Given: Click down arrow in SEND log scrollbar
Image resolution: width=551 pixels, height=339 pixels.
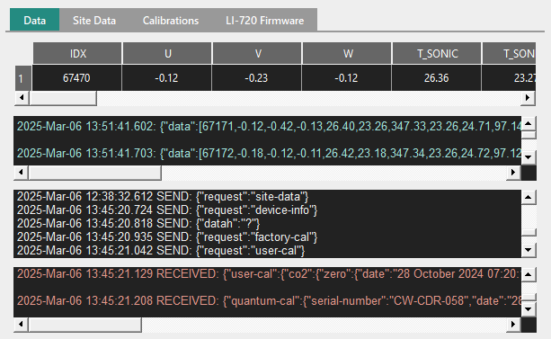Looking at the screenshot, I should click(529, 250).
